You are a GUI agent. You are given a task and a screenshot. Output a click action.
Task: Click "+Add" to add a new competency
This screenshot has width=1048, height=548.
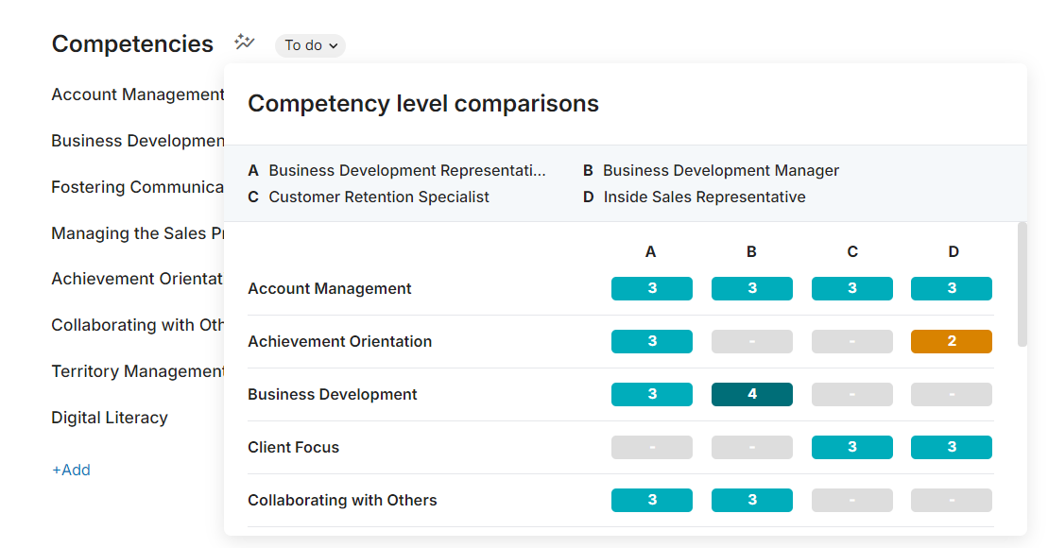[x=71, y=470]
